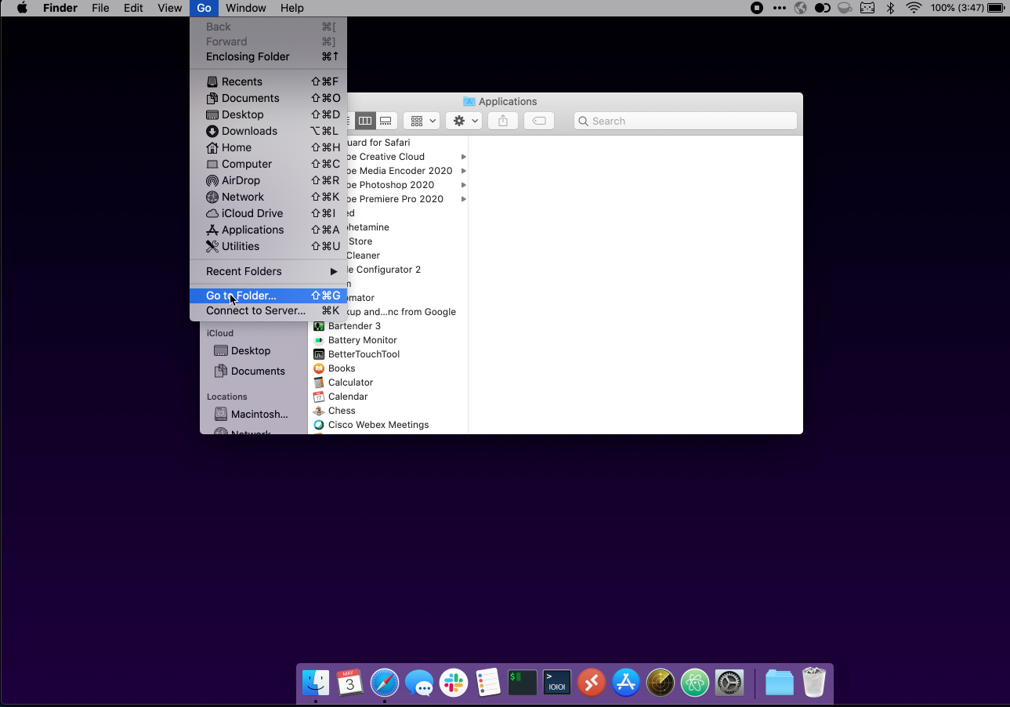The width and height of the screenshot is (1010, 707).
Task: Launch Microsoft Remote Desktop from the Dock
Action: point(592,683)
